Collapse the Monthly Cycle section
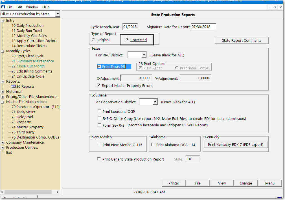The width and height of the screenshot is (285, 200). [x=2, y=51]
